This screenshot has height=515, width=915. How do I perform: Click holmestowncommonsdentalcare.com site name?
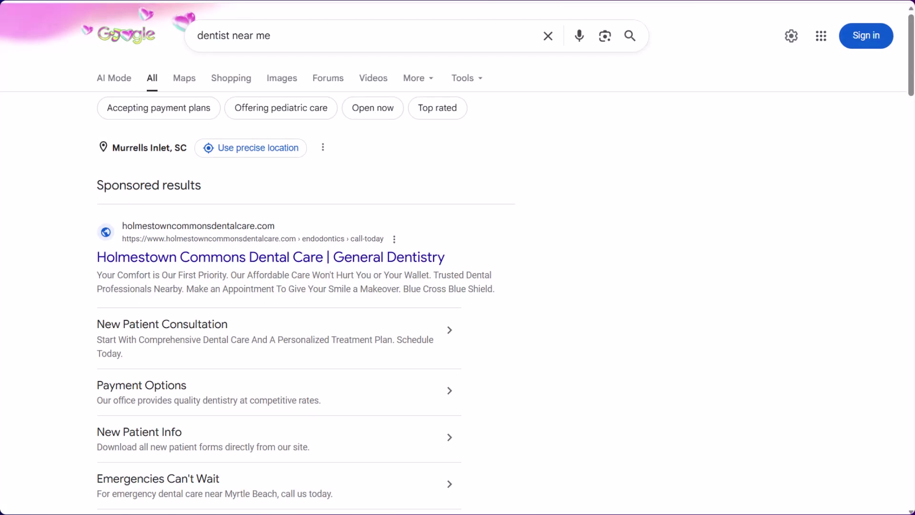(x=198, y=226)
